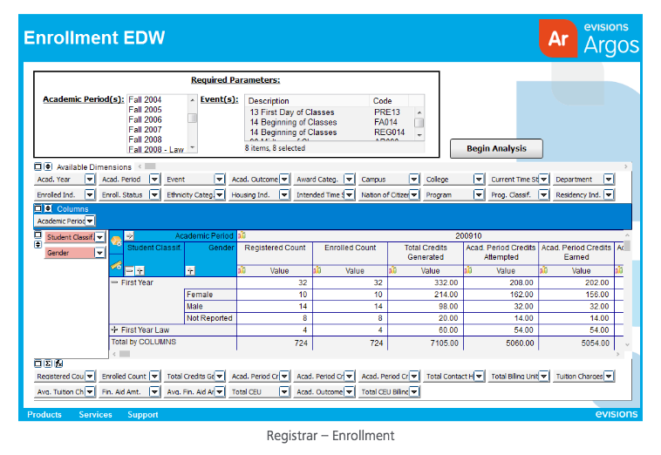The width and height of the screenshot is (661, 455).
Task: Select Fall 2008 in Academic Period list
Action: point(145,139)
